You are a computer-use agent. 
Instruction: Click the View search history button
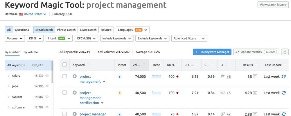tap(273, 5)
